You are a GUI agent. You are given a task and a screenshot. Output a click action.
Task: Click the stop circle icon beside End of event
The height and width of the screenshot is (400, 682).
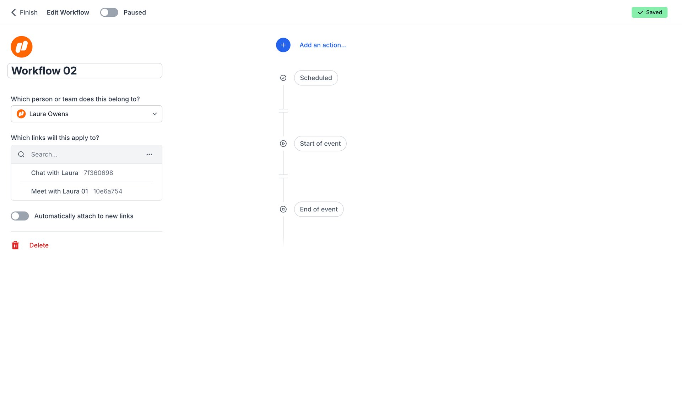coord(283,209)
